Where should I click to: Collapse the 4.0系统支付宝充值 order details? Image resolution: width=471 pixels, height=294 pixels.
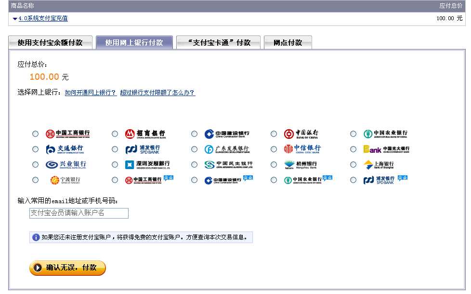coord(13,18)
